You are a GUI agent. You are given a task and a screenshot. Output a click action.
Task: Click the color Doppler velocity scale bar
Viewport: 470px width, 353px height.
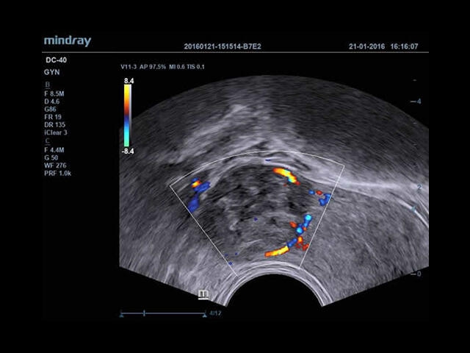(129, 115)
